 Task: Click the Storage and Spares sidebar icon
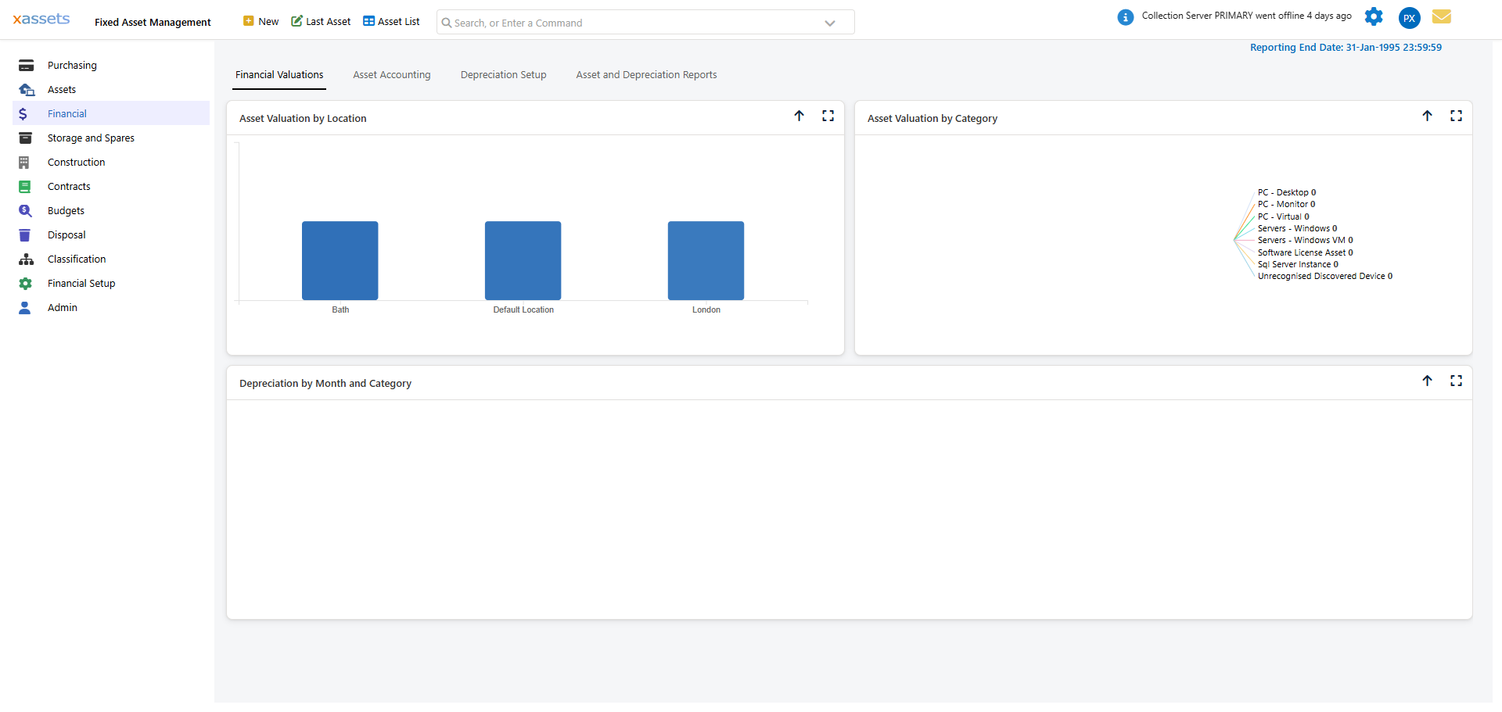26,138
